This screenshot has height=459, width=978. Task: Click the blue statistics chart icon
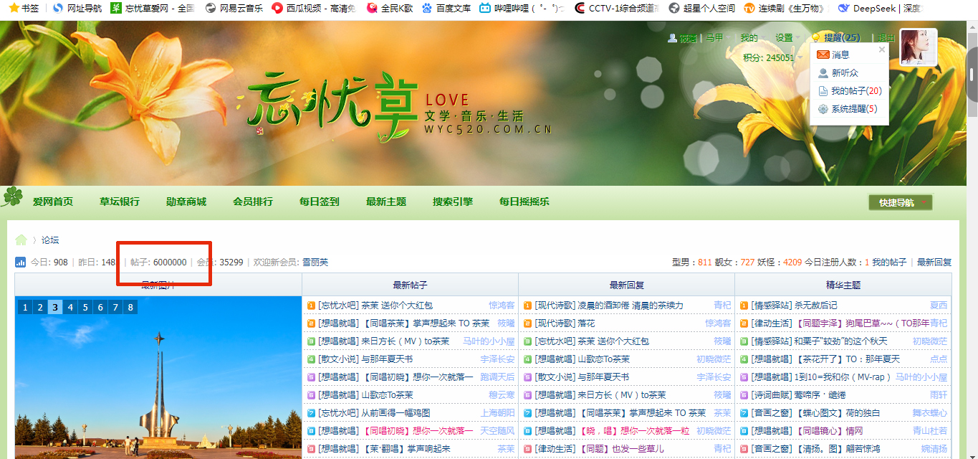tap(21, 262)
